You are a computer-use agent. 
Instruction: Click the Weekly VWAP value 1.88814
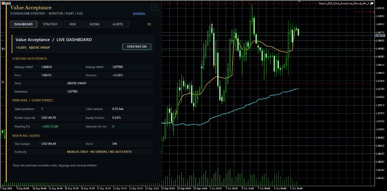point(47,67)
